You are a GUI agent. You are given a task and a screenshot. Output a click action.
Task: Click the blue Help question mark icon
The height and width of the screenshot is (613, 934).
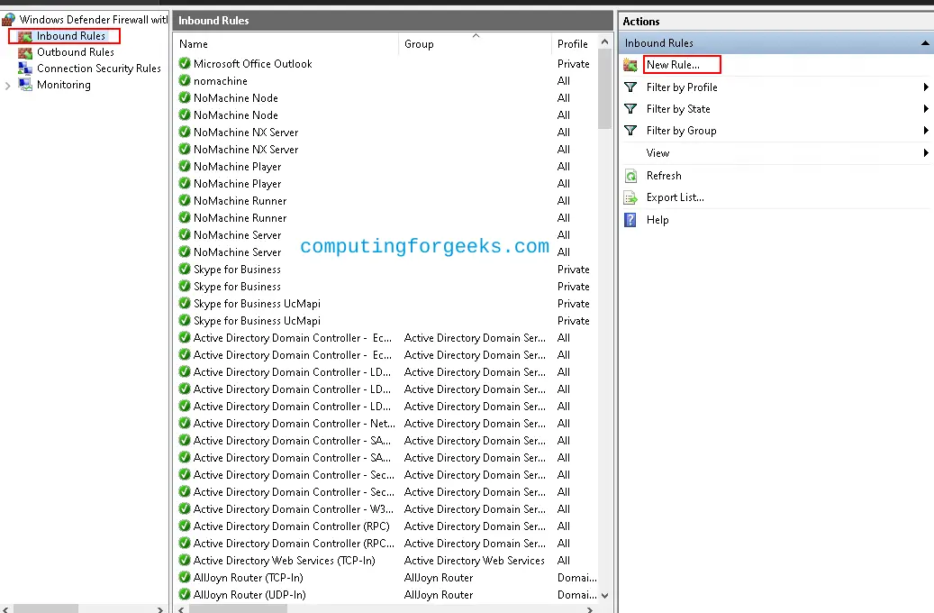click(630, 220)
